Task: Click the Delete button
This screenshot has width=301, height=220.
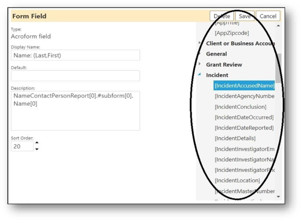Action: tap(221, 16)
